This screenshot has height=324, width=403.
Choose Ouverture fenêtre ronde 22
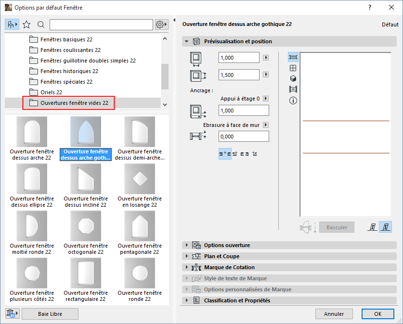[140, 280]
